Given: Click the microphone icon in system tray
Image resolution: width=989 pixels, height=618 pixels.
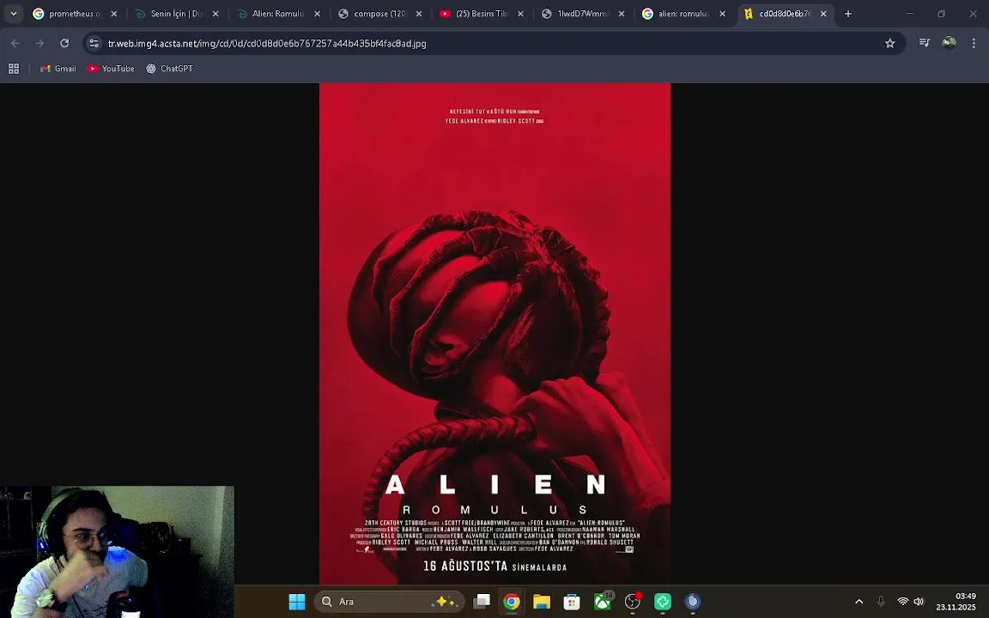Looking at the screenshot, I should pos(881,602).
